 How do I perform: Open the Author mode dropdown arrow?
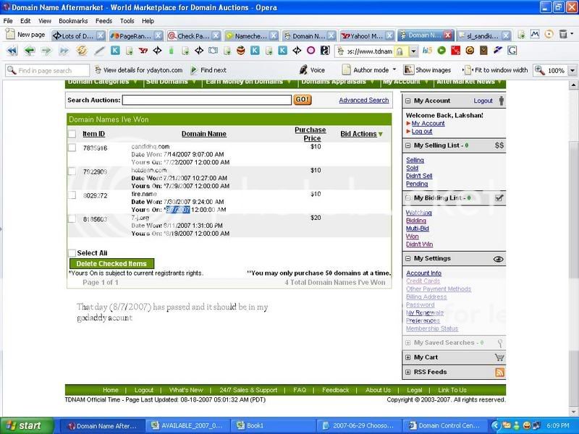click(394, 69)
